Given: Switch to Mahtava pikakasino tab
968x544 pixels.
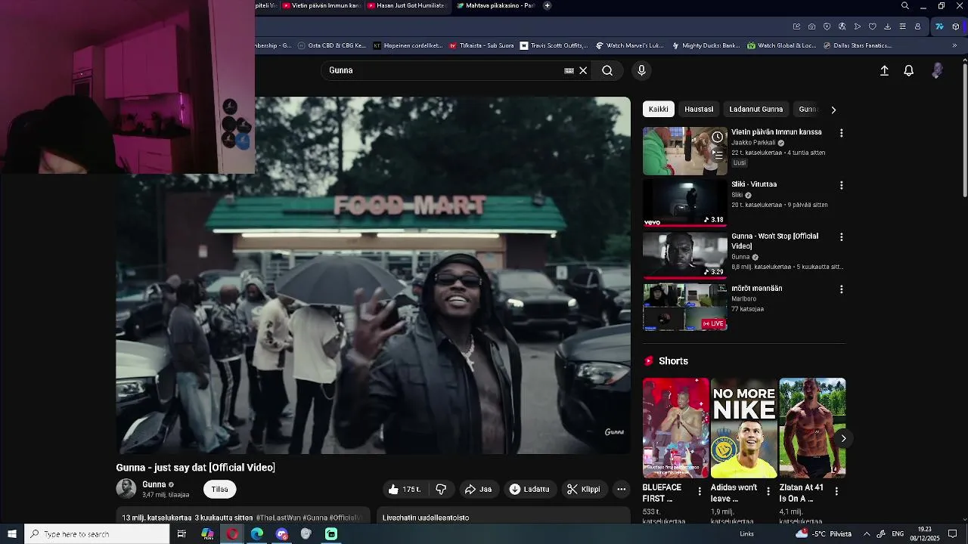Looking at the screenshot, I should click(x=496, y=6).
